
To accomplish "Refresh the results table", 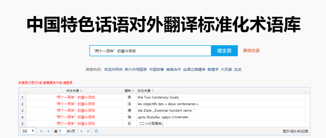I will pos(96,131).
